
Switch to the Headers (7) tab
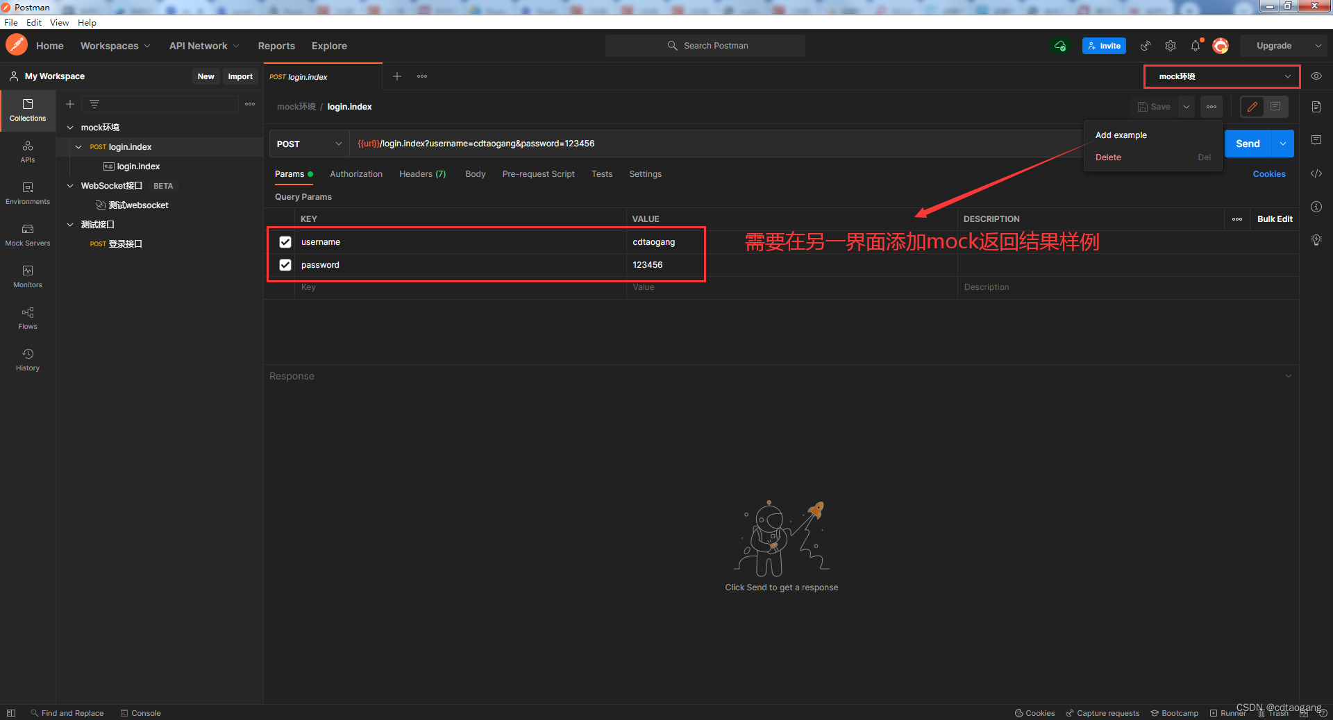click(423, 174)
